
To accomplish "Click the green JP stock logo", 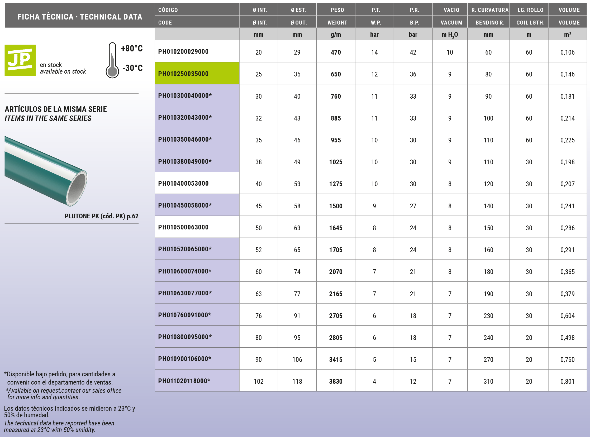I will coord(20,60).
